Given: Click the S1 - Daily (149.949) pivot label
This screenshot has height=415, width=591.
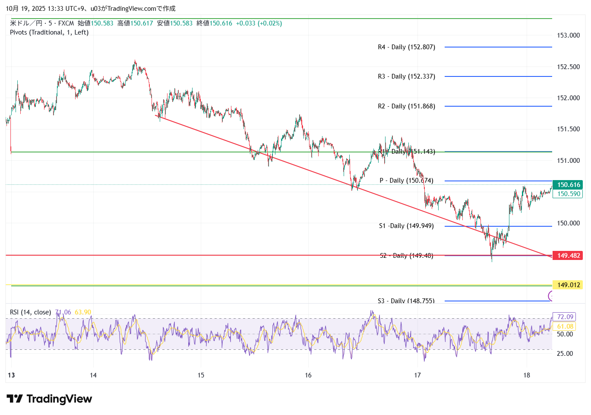Looking at the screenshot, I should [406, 226].
